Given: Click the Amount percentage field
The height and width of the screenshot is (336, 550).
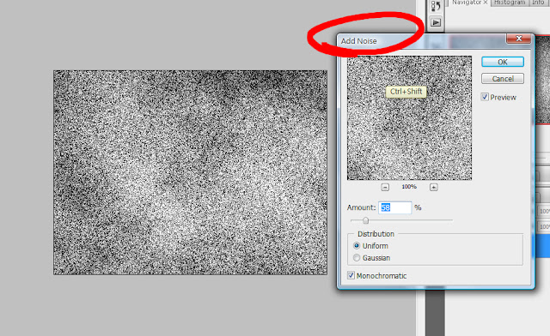Looking at the screenshot, I should (x=395, y=207).
